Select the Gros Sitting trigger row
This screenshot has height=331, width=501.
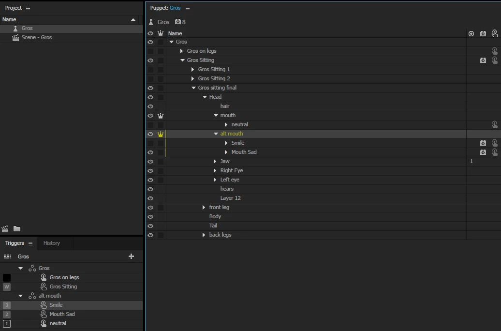click(x=72, y=286)
